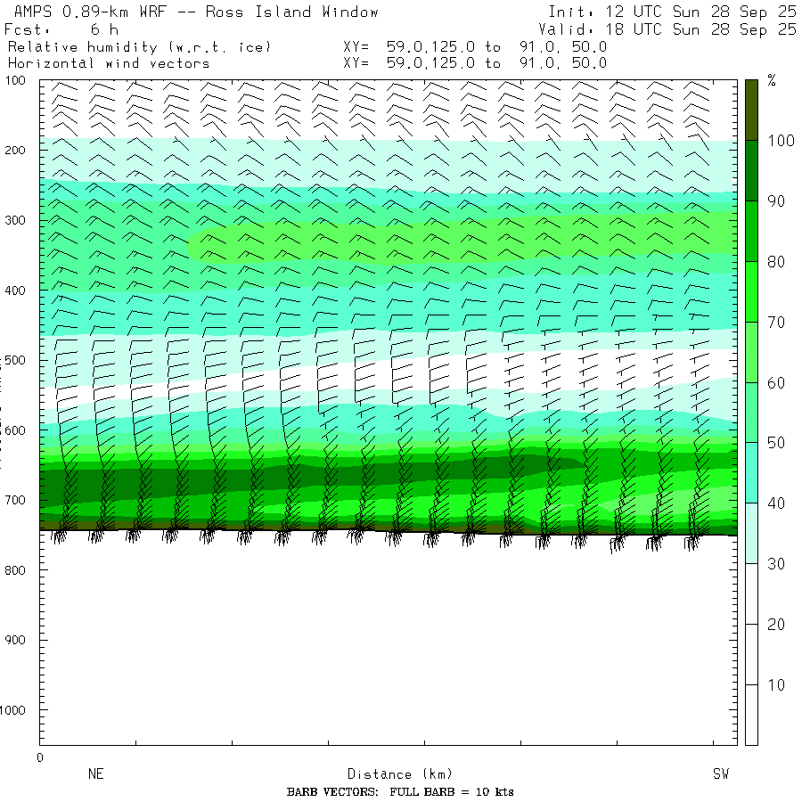Click the colorbar label '80'
Viewport: 802px width, 802px height.
pyautogui.click(x=776, y=262)
